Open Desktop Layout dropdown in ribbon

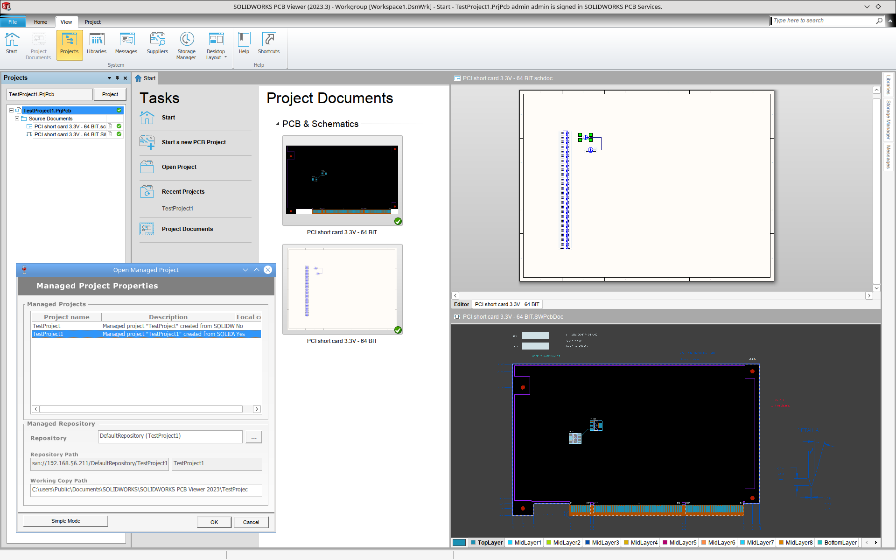tap(216, 46)
